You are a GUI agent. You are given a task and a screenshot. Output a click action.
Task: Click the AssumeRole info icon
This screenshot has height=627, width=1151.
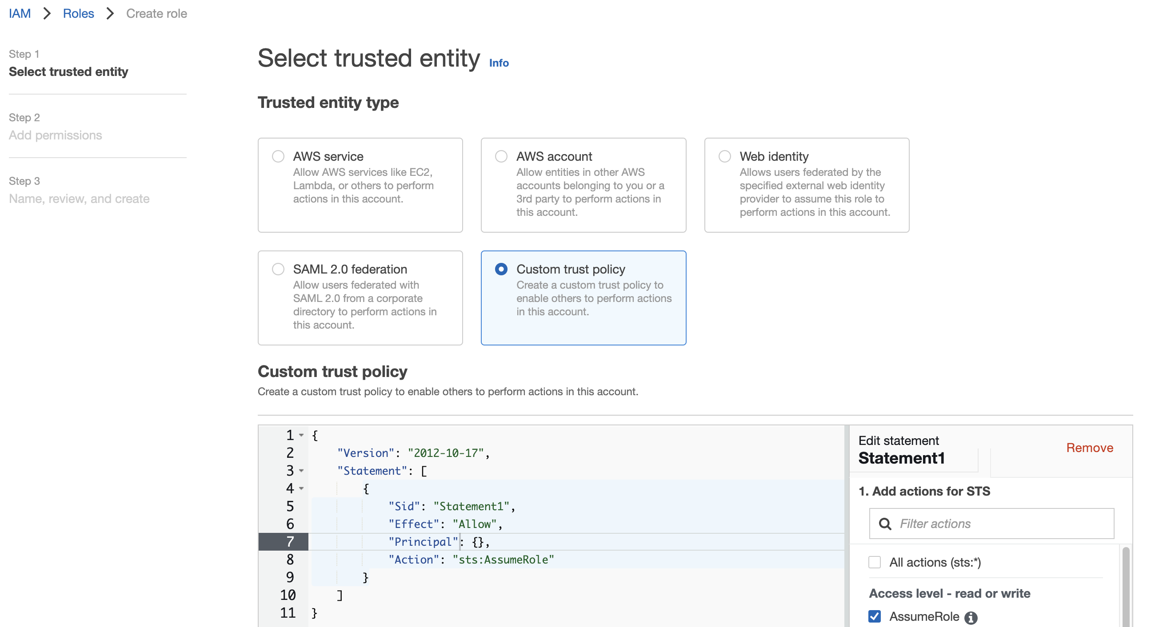click(x=971, y=617)
